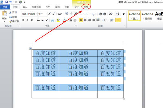Open the underline style dropdown arrow

coord(35,20)
